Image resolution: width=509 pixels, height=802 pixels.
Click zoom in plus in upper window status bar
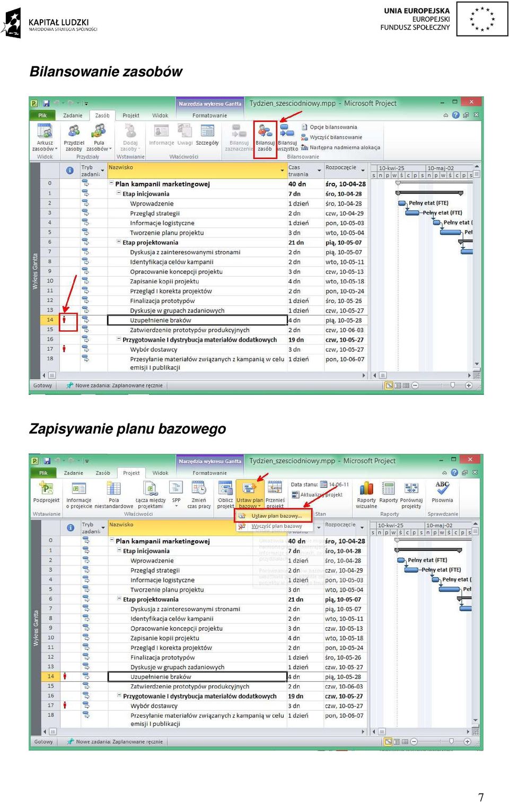pyautogui.click(x=469, y=385)
